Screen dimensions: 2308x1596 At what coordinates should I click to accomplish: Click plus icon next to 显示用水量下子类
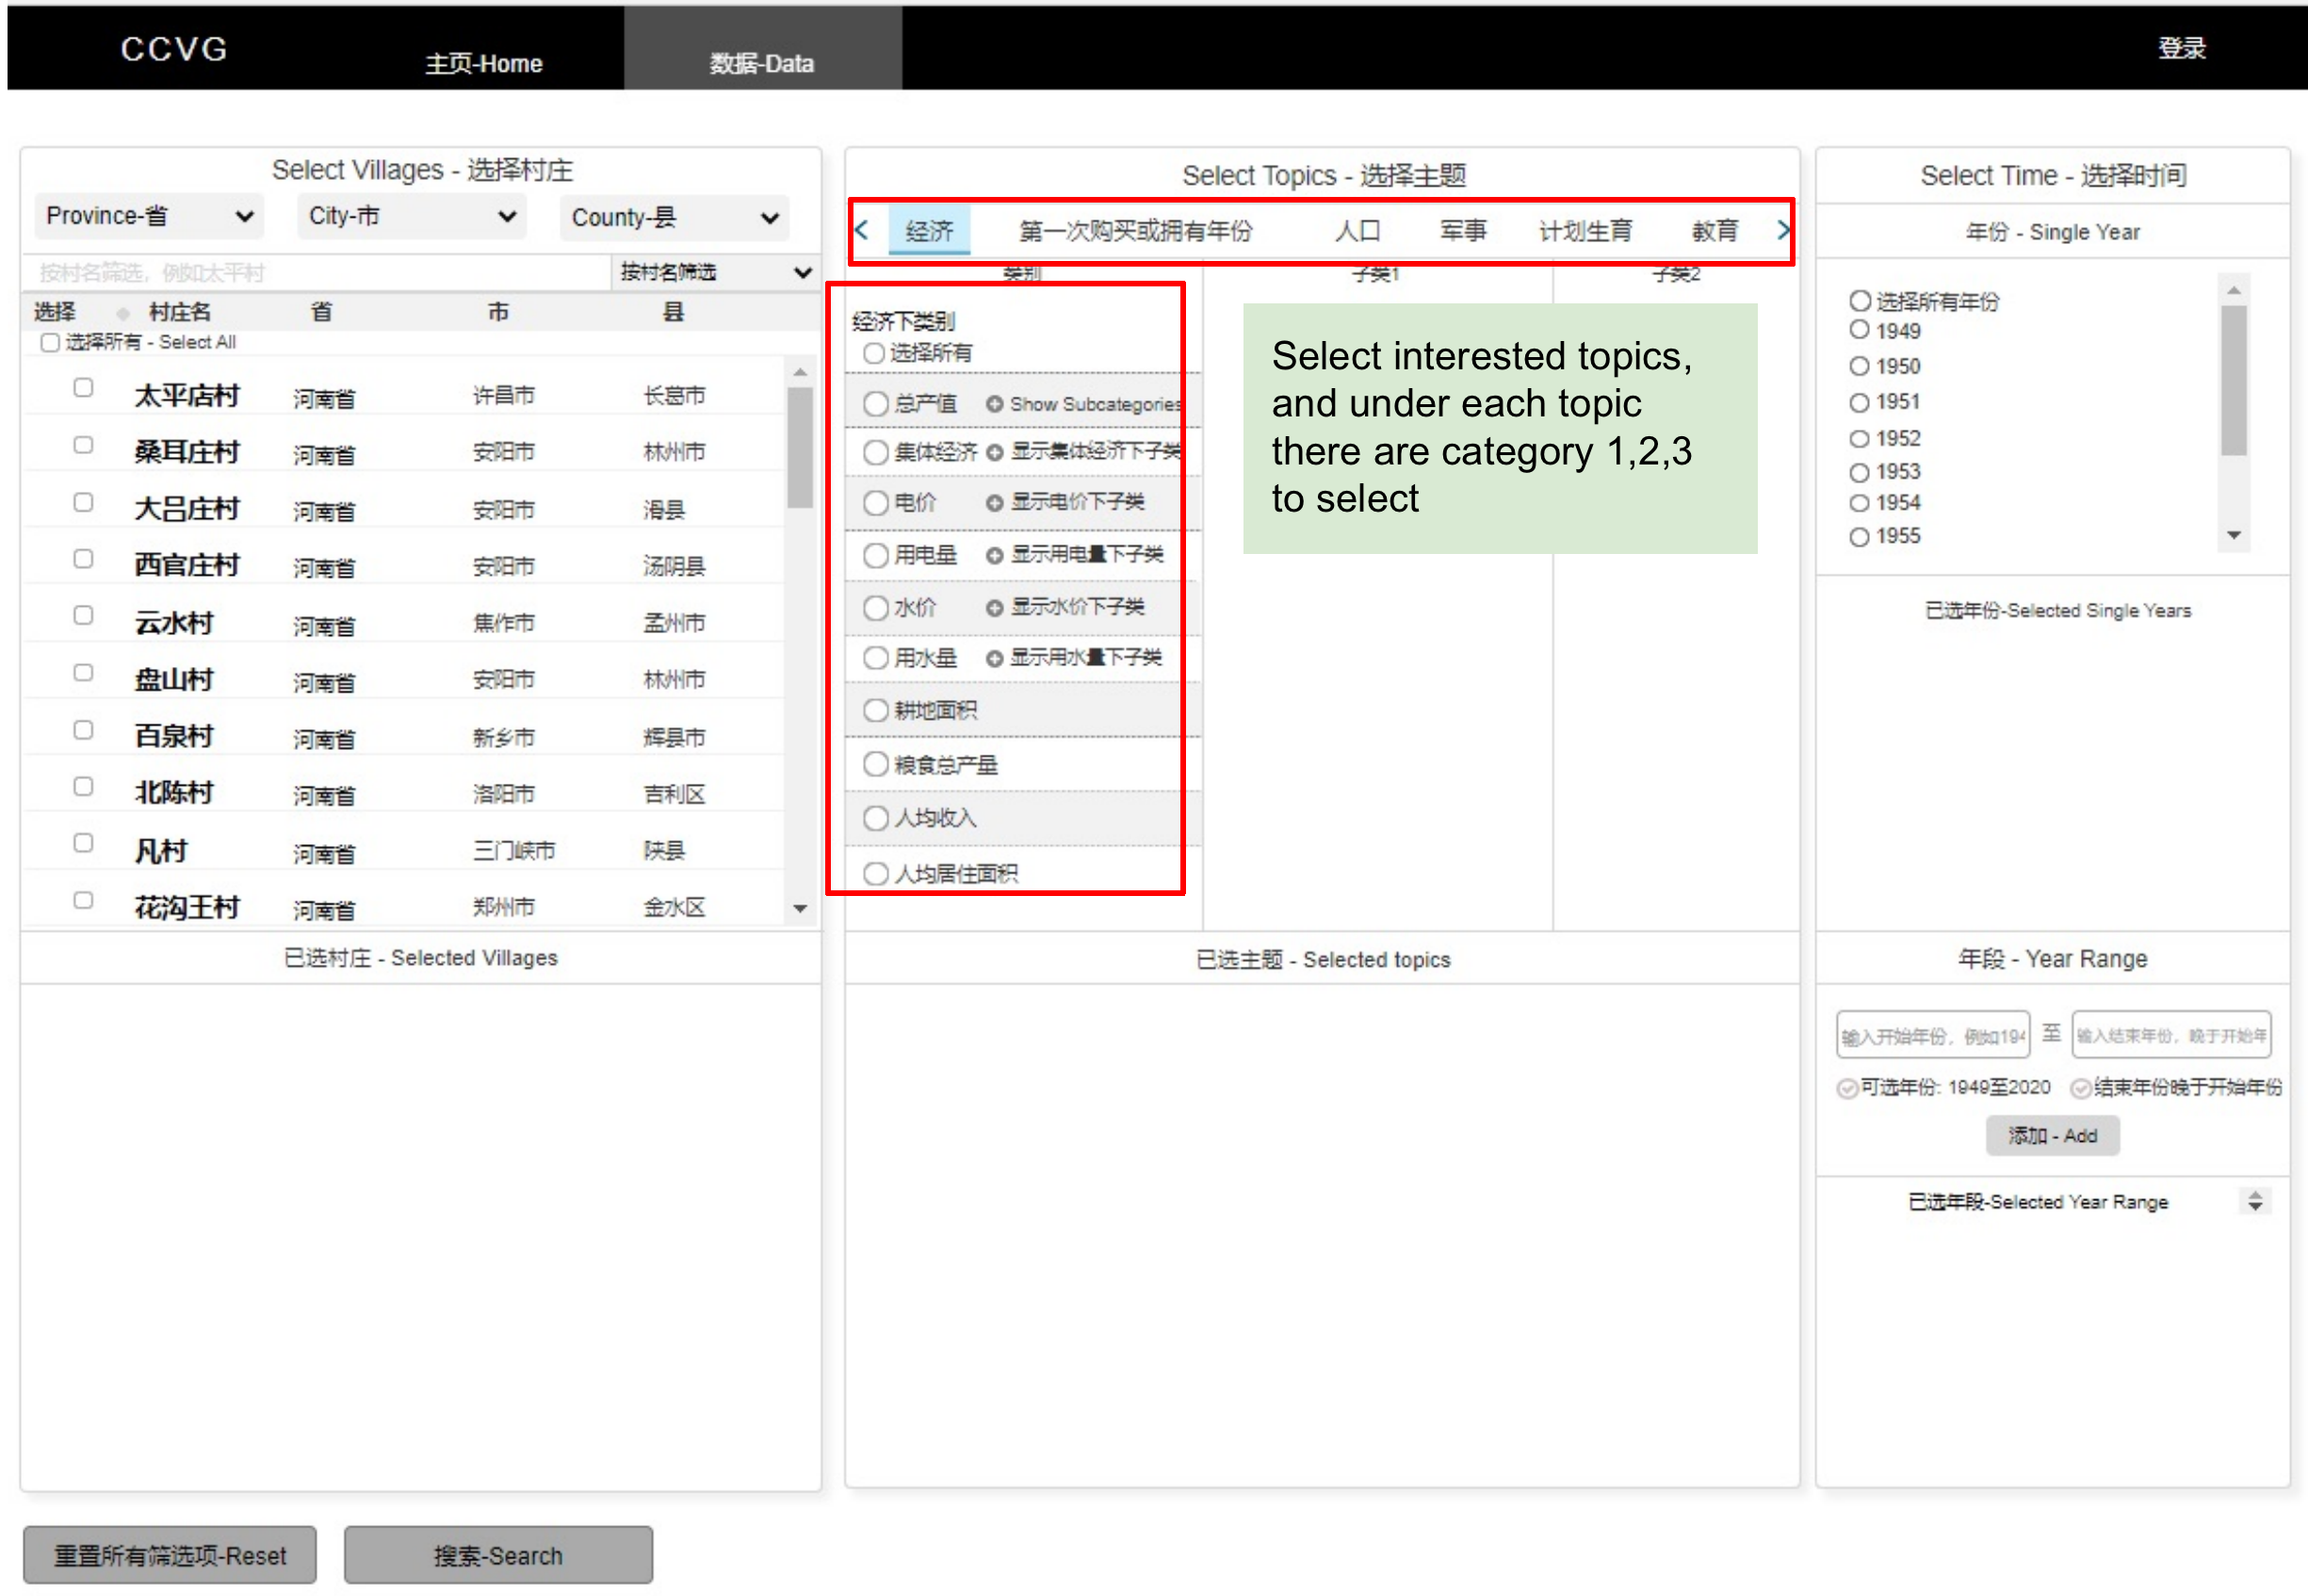point(994,658)
